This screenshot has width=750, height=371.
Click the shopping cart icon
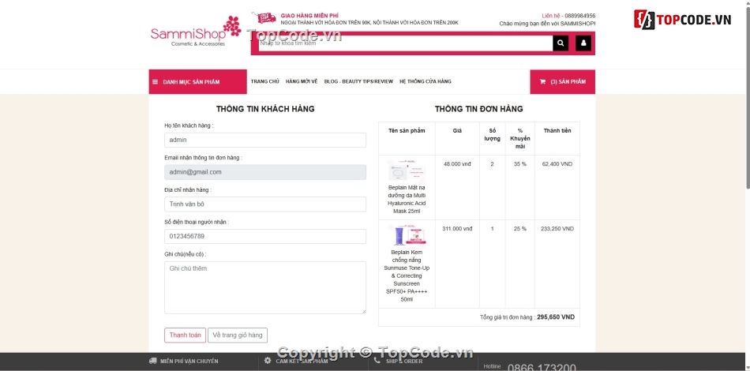(542, 82)
